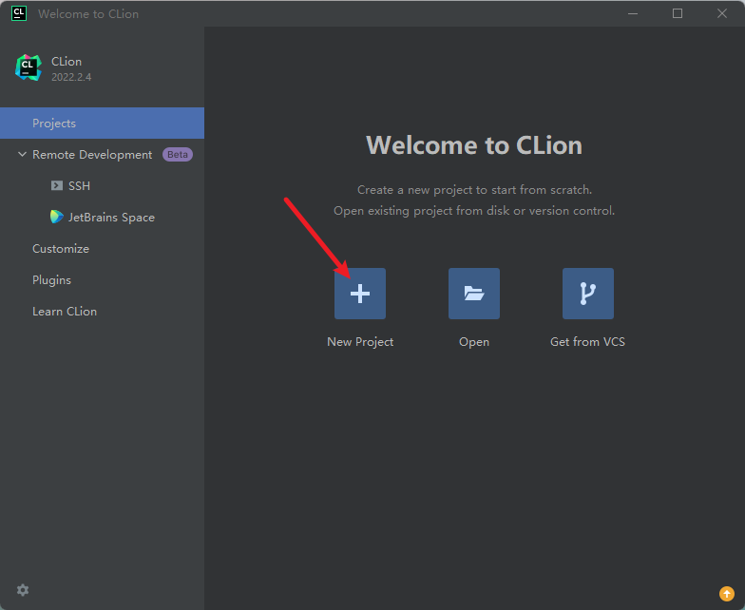Collapse the Remote Development section chevron
This screenshot has width=745, height=610.
[22, 154]
